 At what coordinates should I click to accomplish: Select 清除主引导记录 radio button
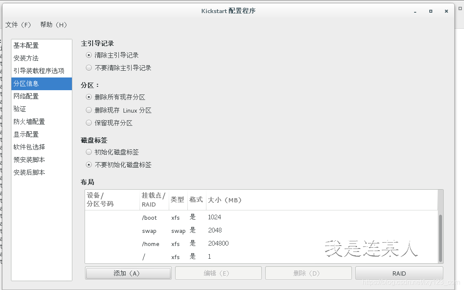(89, 55)
